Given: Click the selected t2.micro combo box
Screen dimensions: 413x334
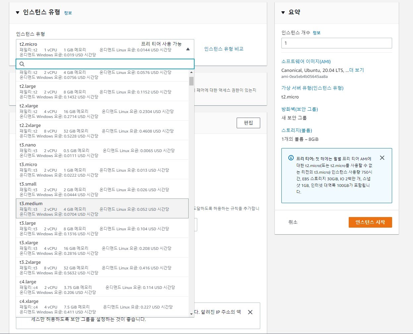Looking at the screenshot, I should coord(105,49).
